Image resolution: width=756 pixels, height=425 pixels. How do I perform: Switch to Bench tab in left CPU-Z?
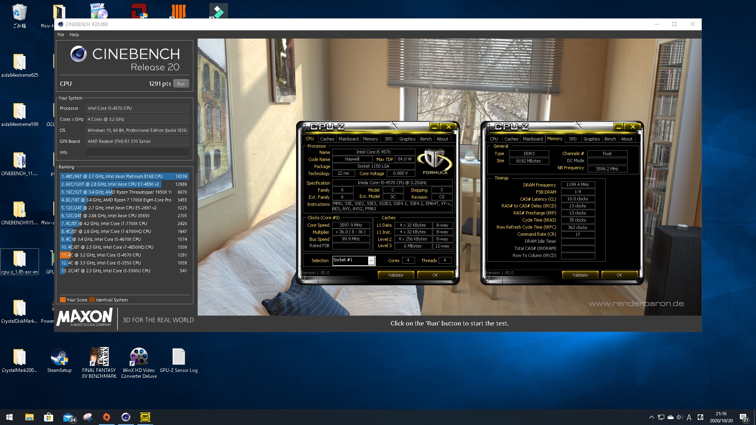(426, 139)
